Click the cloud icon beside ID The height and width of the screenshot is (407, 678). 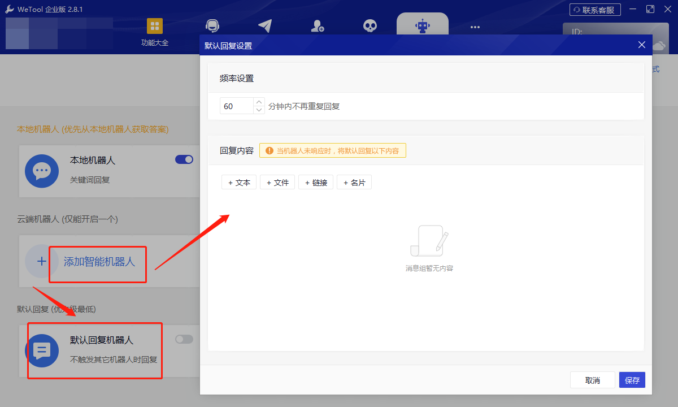pos(659,45)
